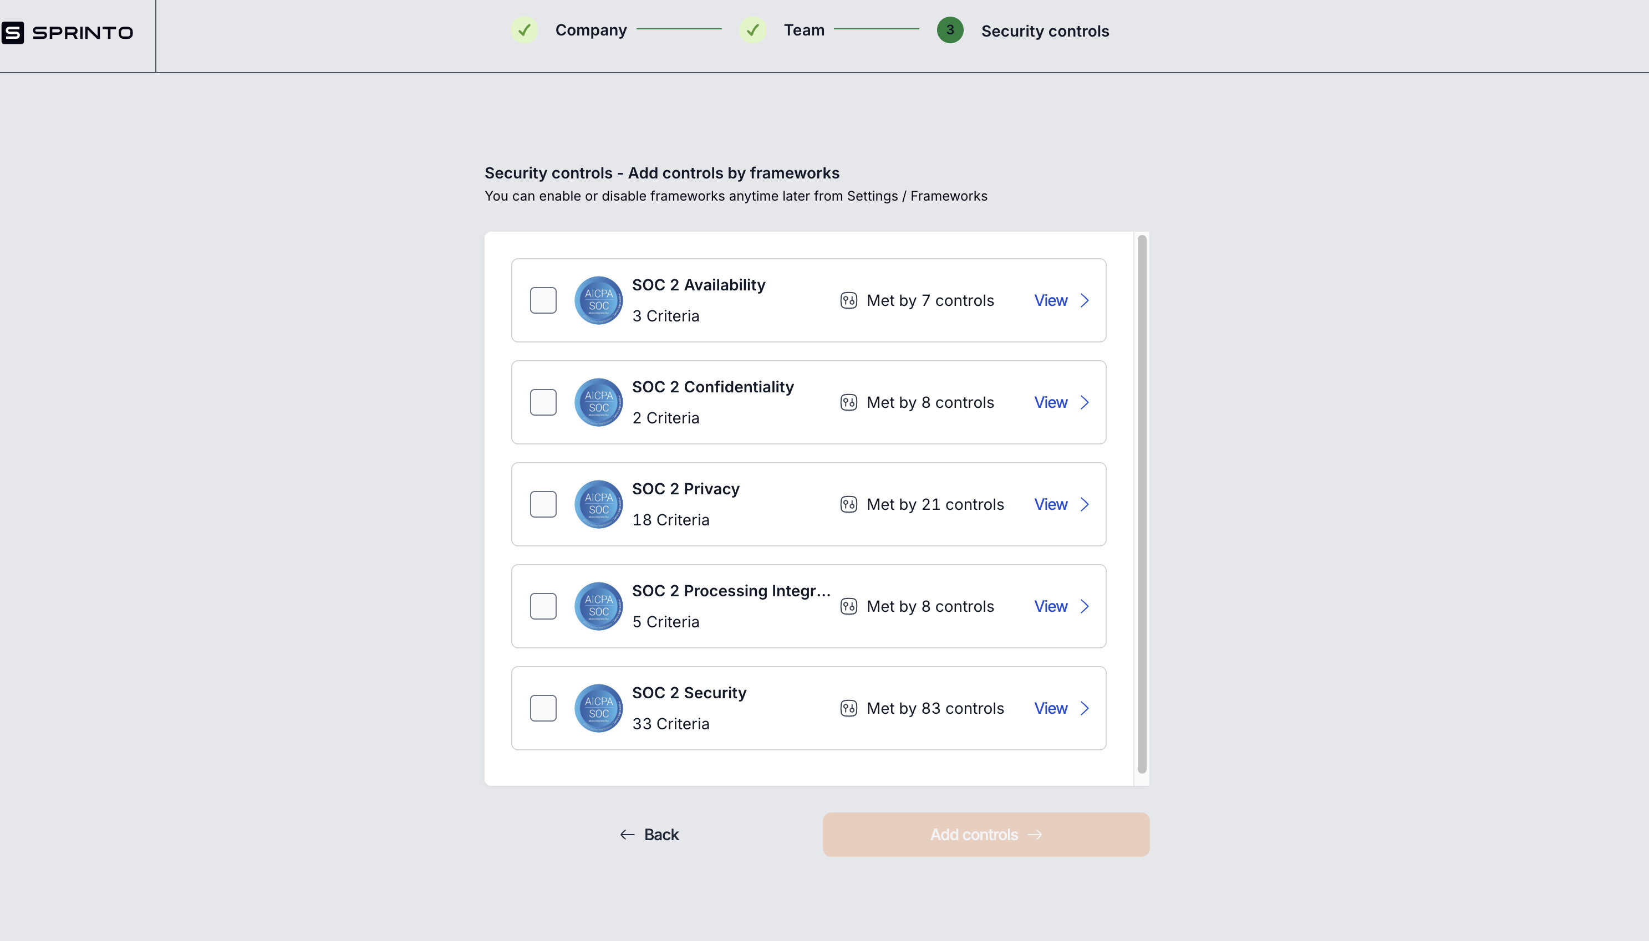Go to the Company step label
The width and height of the screenshot is (1649, 941).
click(591, 30)
